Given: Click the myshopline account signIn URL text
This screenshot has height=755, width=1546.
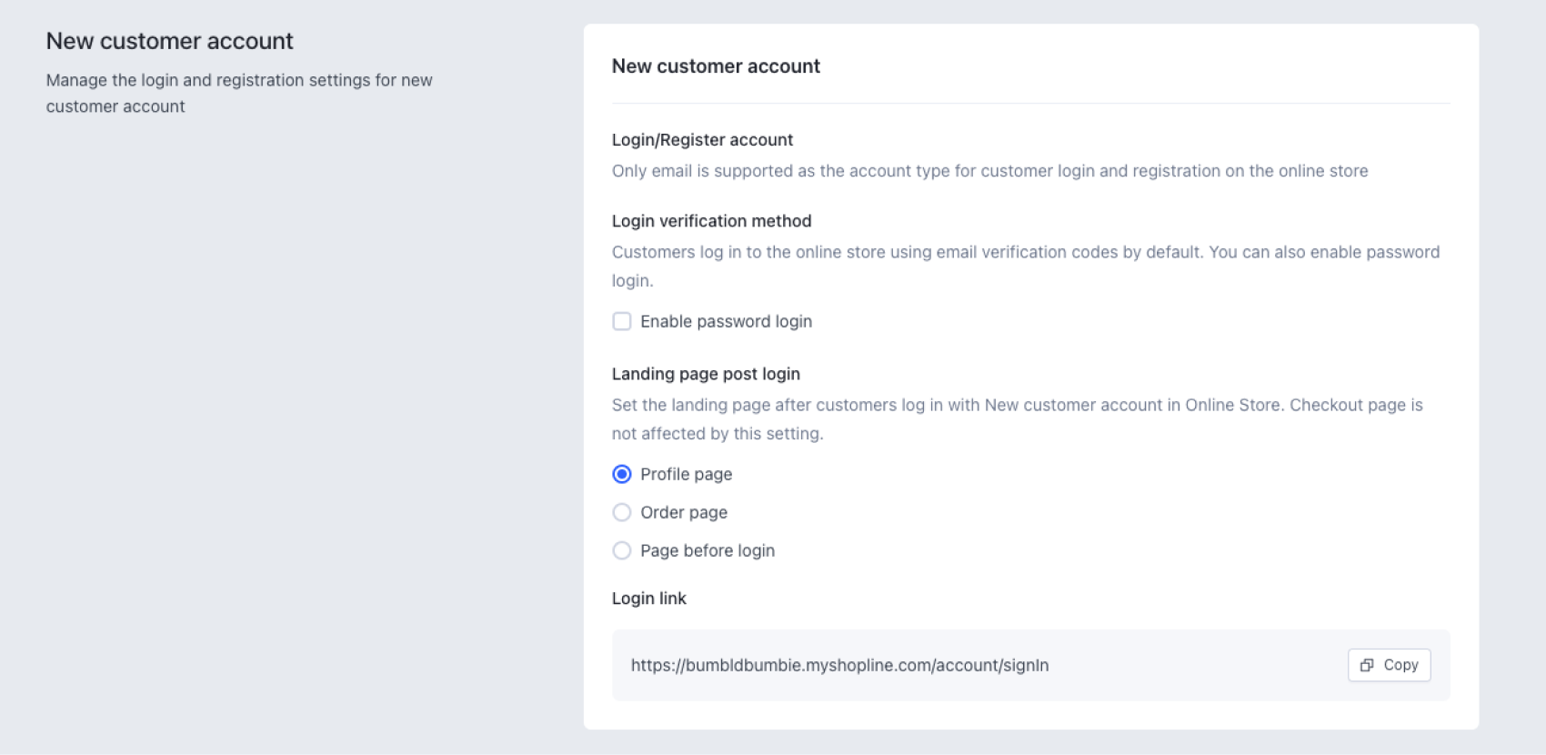Looking at the screenshot, I should pos(839,665).
